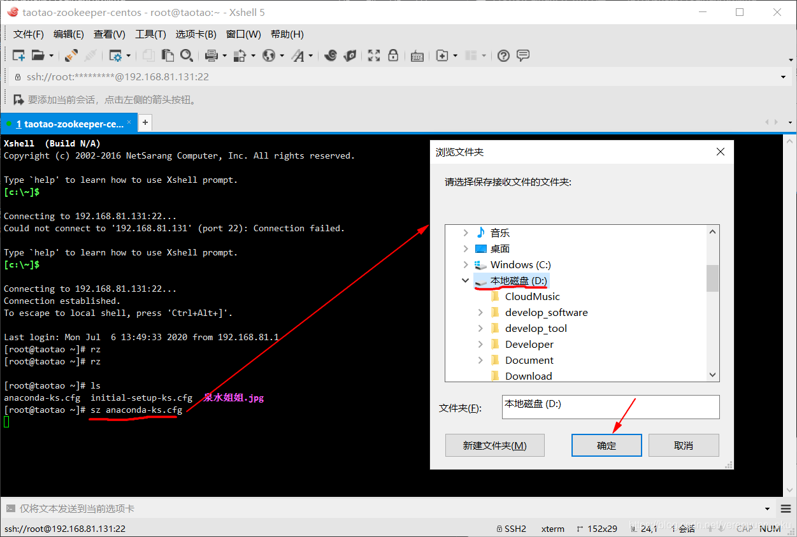Open the 文件(F) menu
The image size is (797, 537).
[x=29, y=34]
